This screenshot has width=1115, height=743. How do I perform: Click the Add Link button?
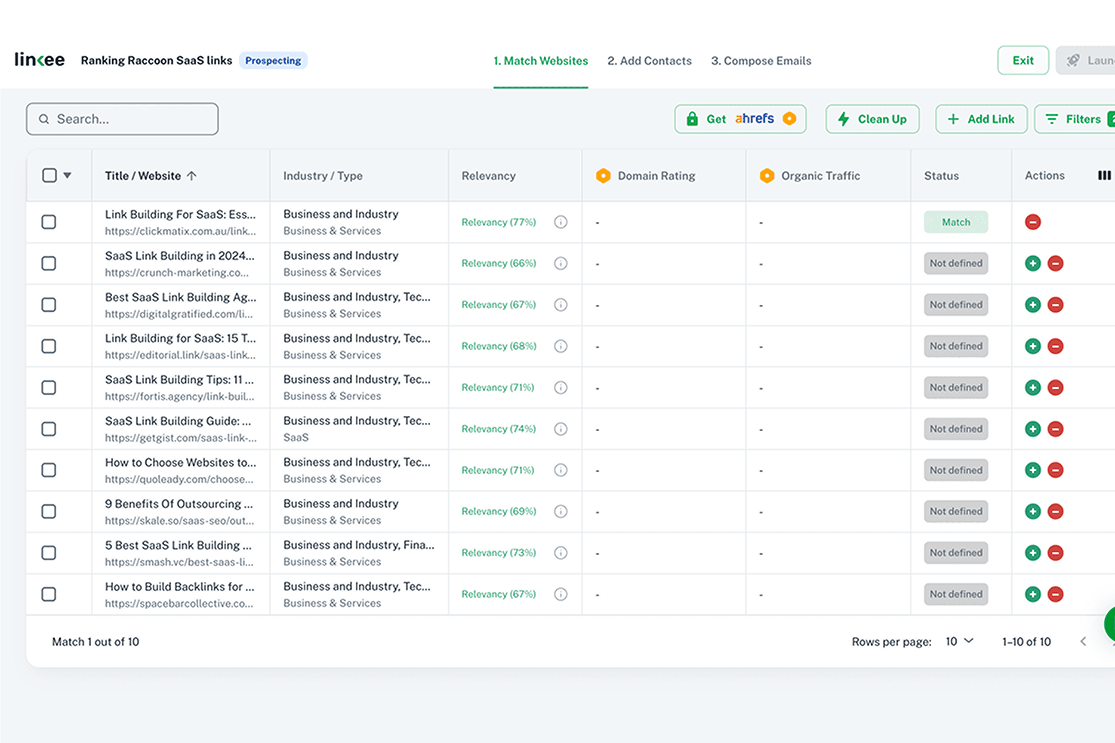981,120
